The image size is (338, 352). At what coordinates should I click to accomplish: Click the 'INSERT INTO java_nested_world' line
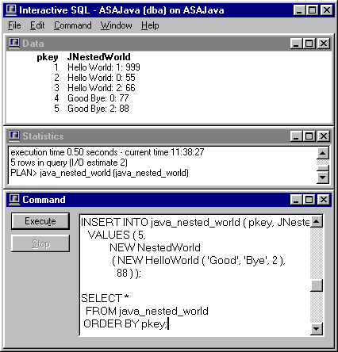point(195,222)
